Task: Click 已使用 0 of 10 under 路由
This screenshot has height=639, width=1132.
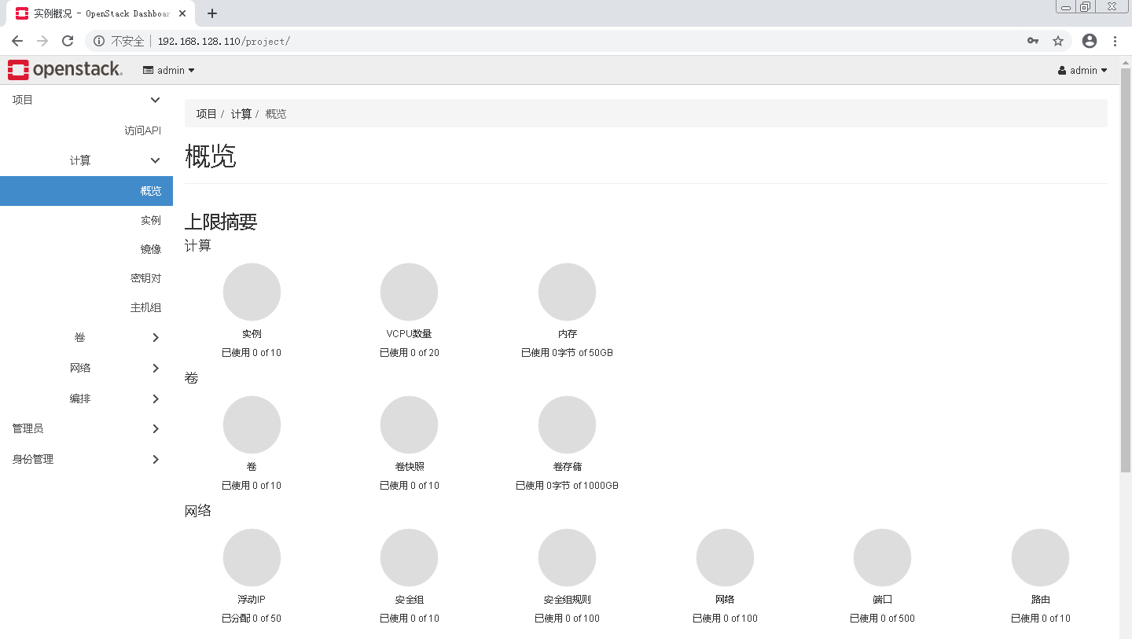Action: point(1040,619)
